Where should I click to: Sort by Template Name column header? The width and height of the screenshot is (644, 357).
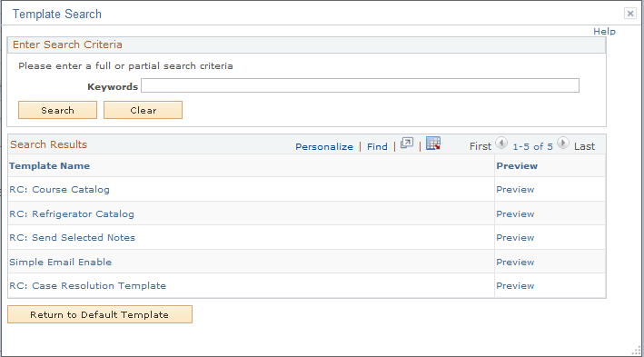click(x=49, y=166)
